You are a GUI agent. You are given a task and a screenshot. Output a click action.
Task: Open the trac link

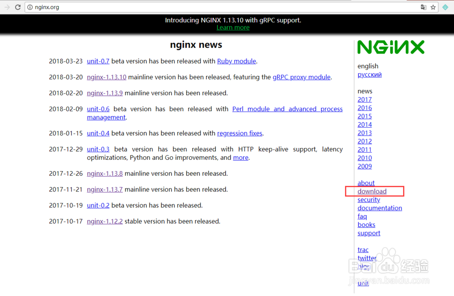(x=363, y=250)
